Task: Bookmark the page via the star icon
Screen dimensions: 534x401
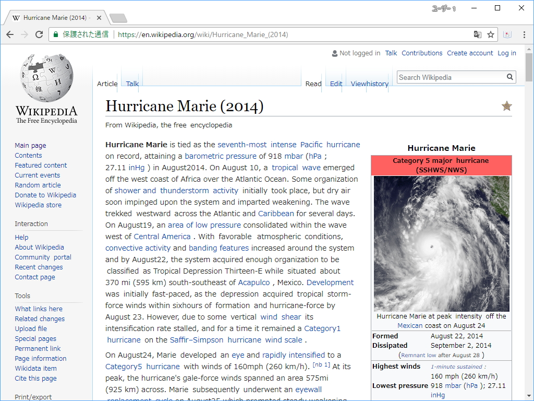Action: click(x=491, y=34)
